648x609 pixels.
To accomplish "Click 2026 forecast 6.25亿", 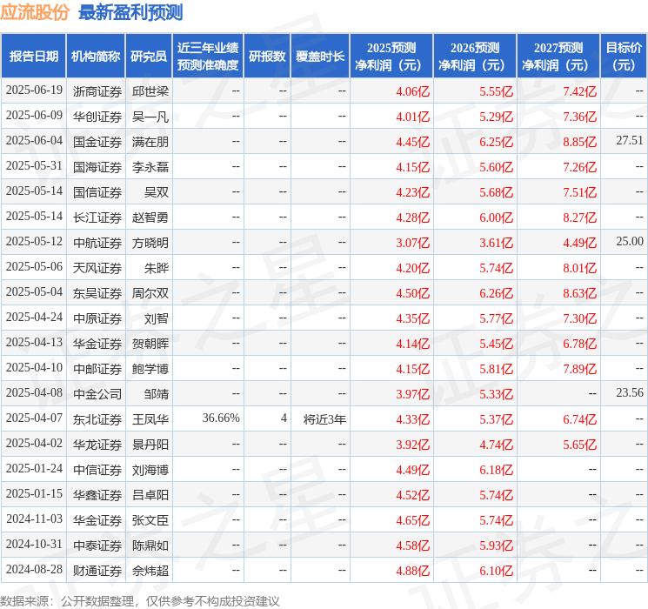I will pos(497,142).
